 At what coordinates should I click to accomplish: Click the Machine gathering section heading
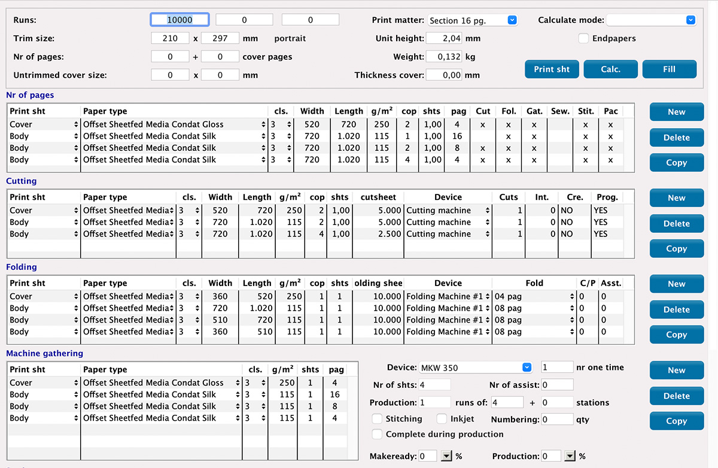pos(45,354)
